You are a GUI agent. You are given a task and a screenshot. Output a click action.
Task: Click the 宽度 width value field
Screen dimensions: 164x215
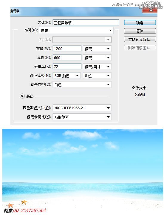(x=67, y=49)
